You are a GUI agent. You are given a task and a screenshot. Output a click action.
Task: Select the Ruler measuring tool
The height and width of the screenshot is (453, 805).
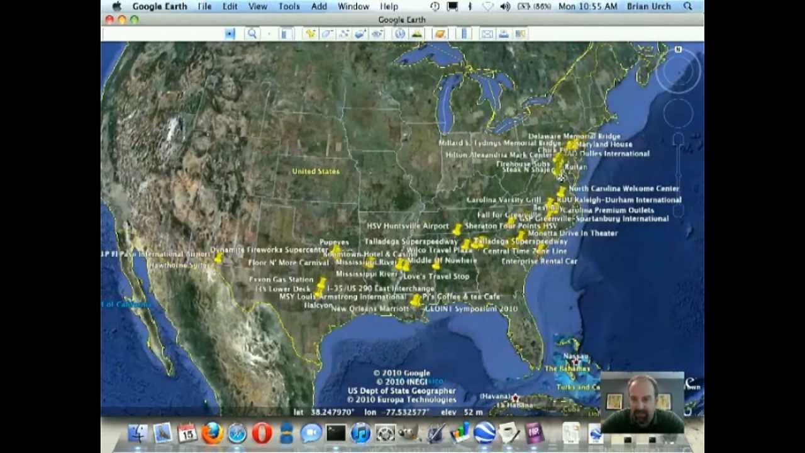click(465, 34)
